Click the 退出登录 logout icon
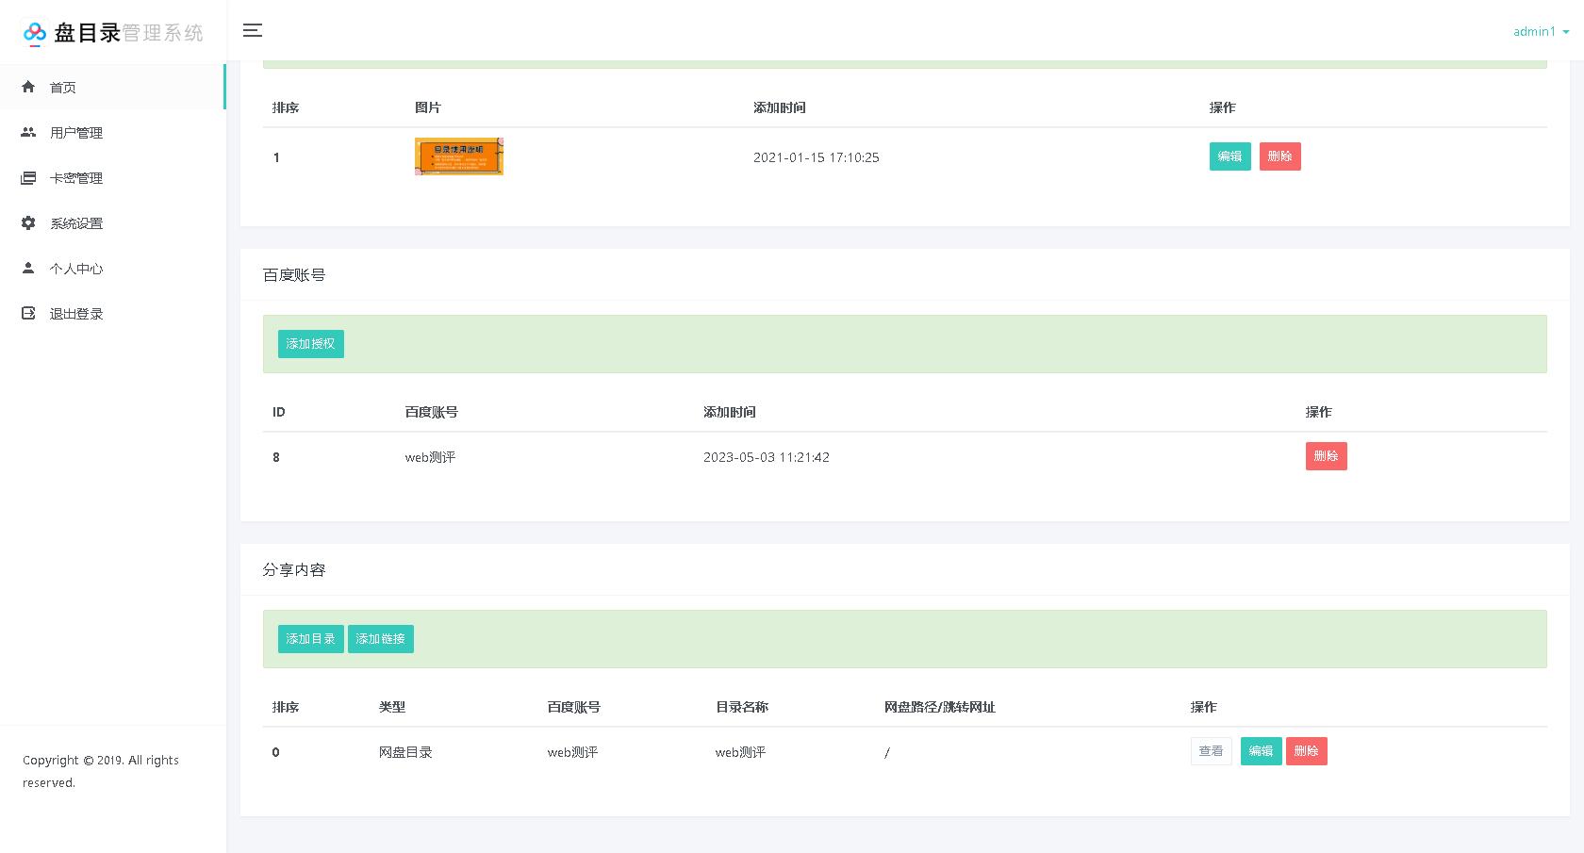This screenshot has width=1584, height=853. [28, 313]
